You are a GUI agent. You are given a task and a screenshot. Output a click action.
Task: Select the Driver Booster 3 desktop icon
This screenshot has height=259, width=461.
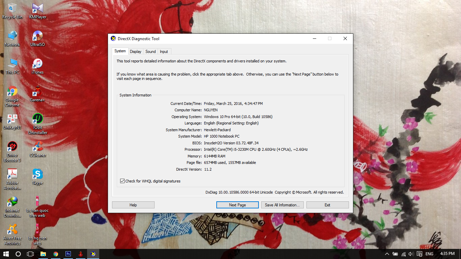[12, 152]
